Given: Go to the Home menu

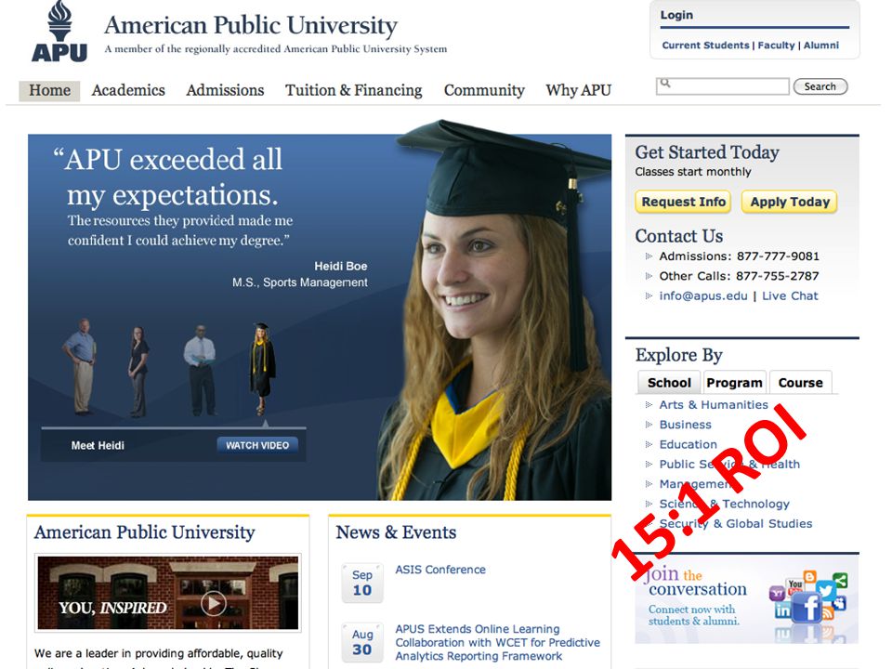Looking at the screenshot, I should pyautogui.click(x=49, y=90).
